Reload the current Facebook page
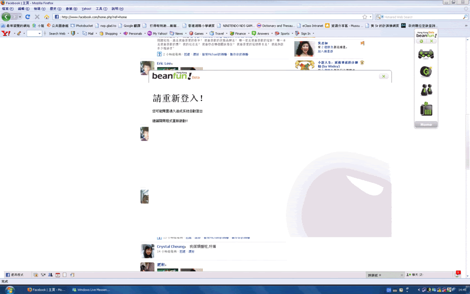 [28, 17]
